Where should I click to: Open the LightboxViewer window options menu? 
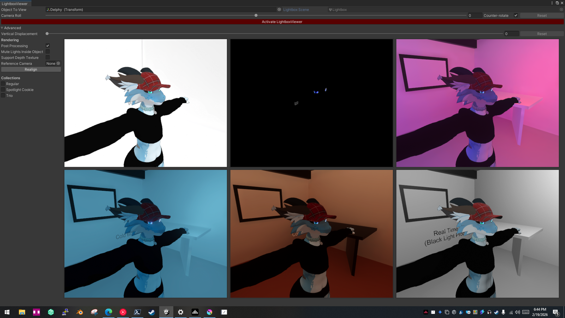click(x=552, y=3)
